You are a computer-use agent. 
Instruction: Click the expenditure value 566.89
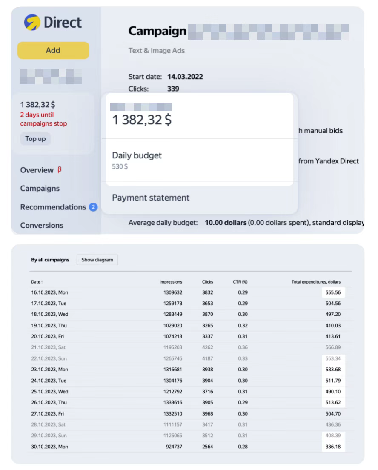(333, 347)
